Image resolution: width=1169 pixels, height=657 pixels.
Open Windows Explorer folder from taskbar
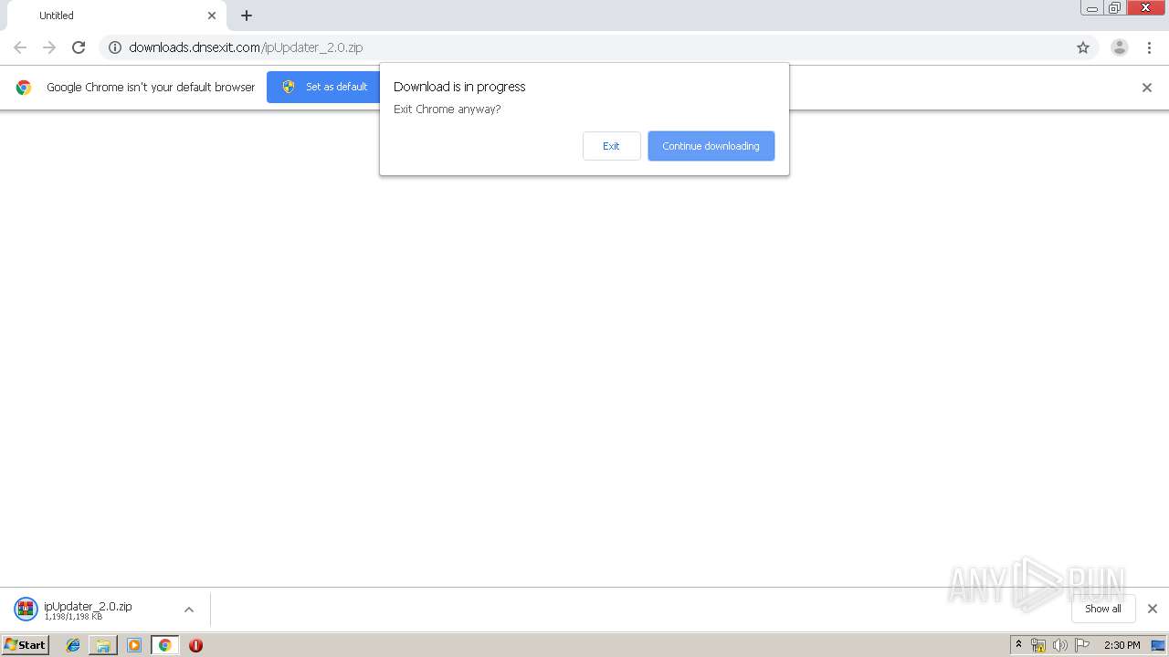[x=103, y=645]
